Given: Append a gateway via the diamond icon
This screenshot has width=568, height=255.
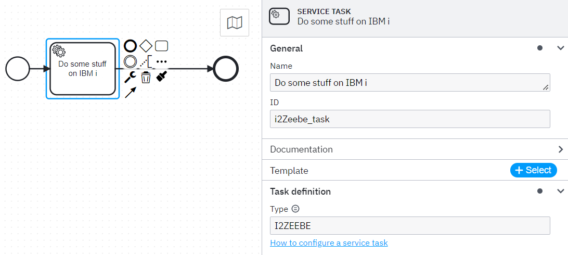Looking at the screenshot, I should pyautogui.click(x=146, y=46).
